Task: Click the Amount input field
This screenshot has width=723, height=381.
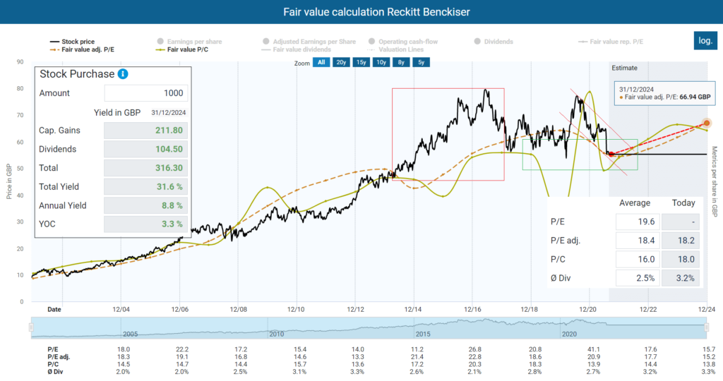Action: point(145,93)
